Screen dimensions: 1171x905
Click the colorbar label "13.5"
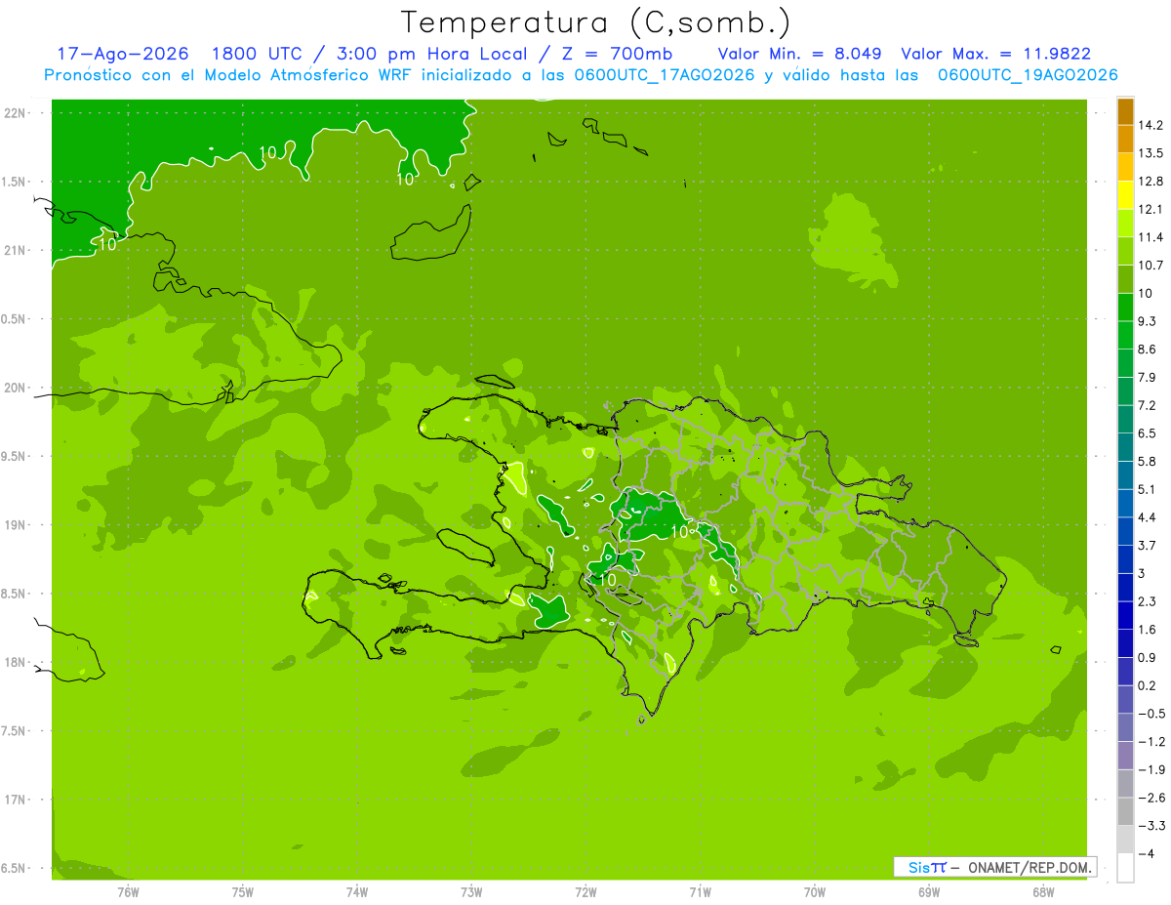[x=1150, y=153]
